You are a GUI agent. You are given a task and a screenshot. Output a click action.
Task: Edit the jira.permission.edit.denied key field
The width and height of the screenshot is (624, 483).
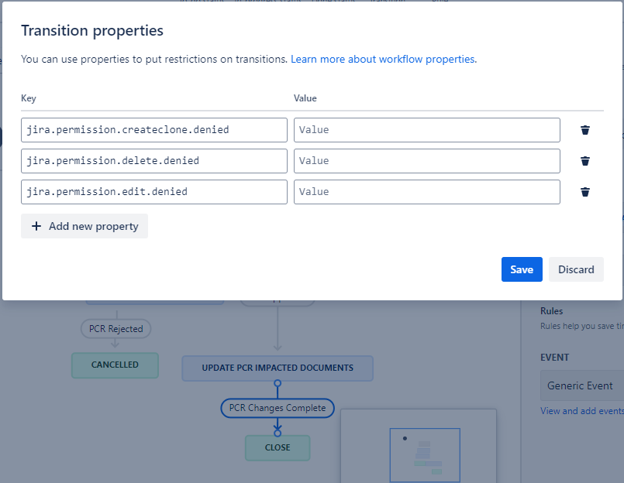154,192
